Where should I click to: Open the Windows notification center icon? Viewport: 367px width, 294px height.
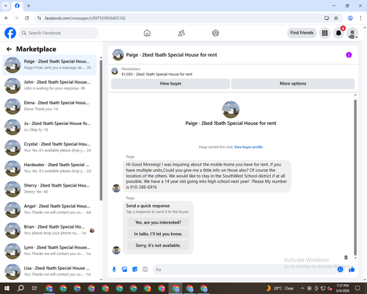357,288
